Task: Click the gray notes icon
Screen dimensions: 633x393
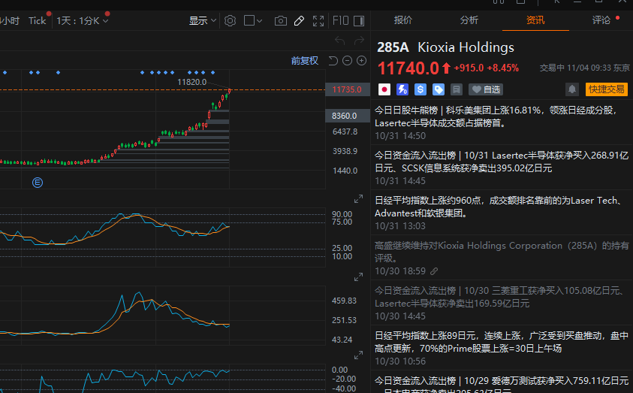Action: coord(457,89)
